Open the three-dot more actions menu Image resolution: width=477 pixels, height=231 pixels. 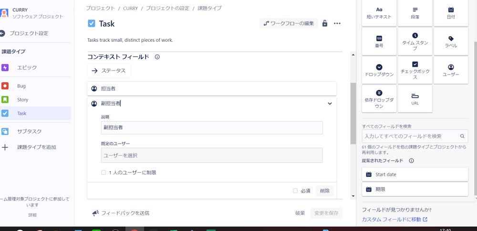pos(337,23)
